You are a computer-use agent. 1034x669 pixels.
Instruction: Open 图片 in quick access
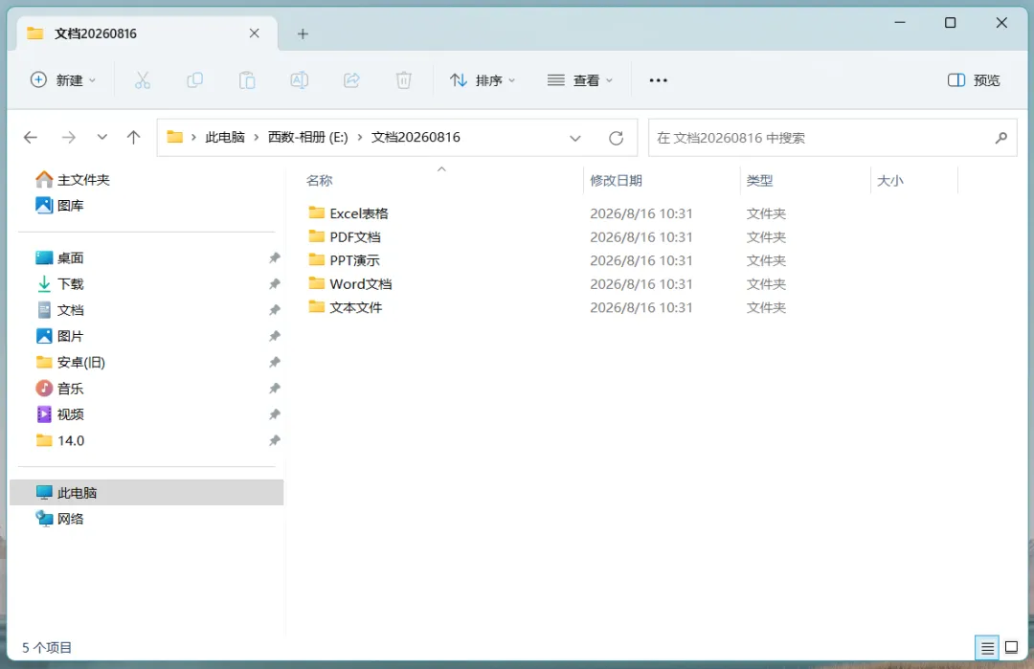(59, 336)
